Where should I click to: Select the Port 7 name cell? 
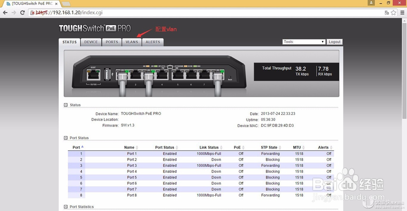[x=132, y=189]
